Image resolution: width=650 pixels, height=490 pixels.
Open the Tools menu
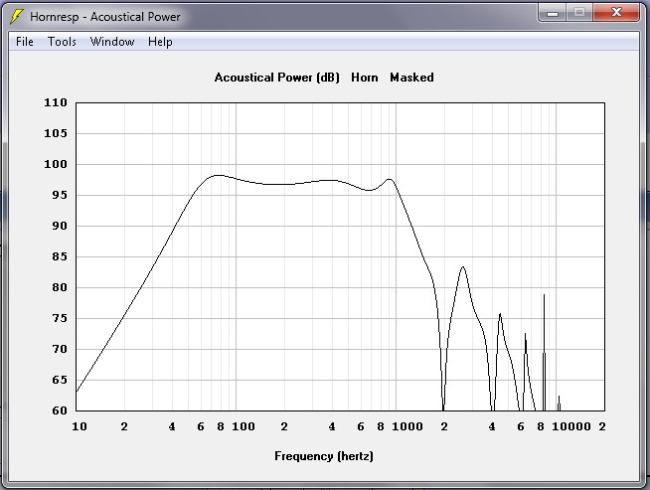[x=62, y=42]
